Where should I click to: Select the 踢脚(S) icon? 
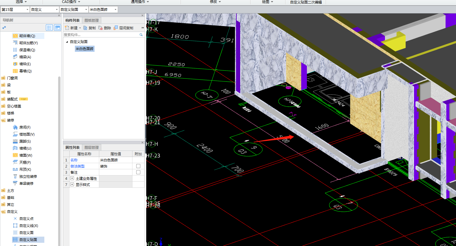(x=15, y=141)
